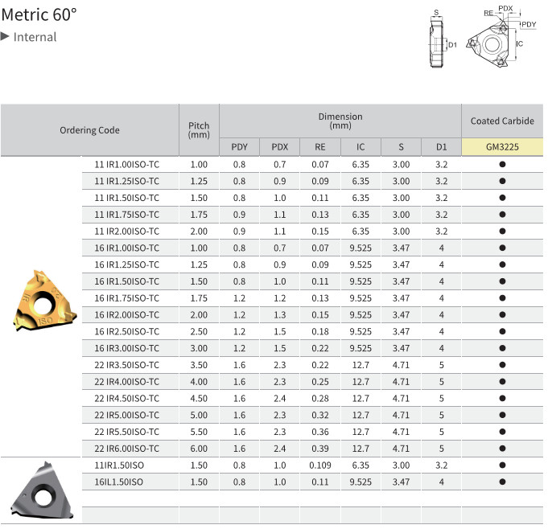Click RE value 0.32
The image size is (548, 529).
[320, 415]
